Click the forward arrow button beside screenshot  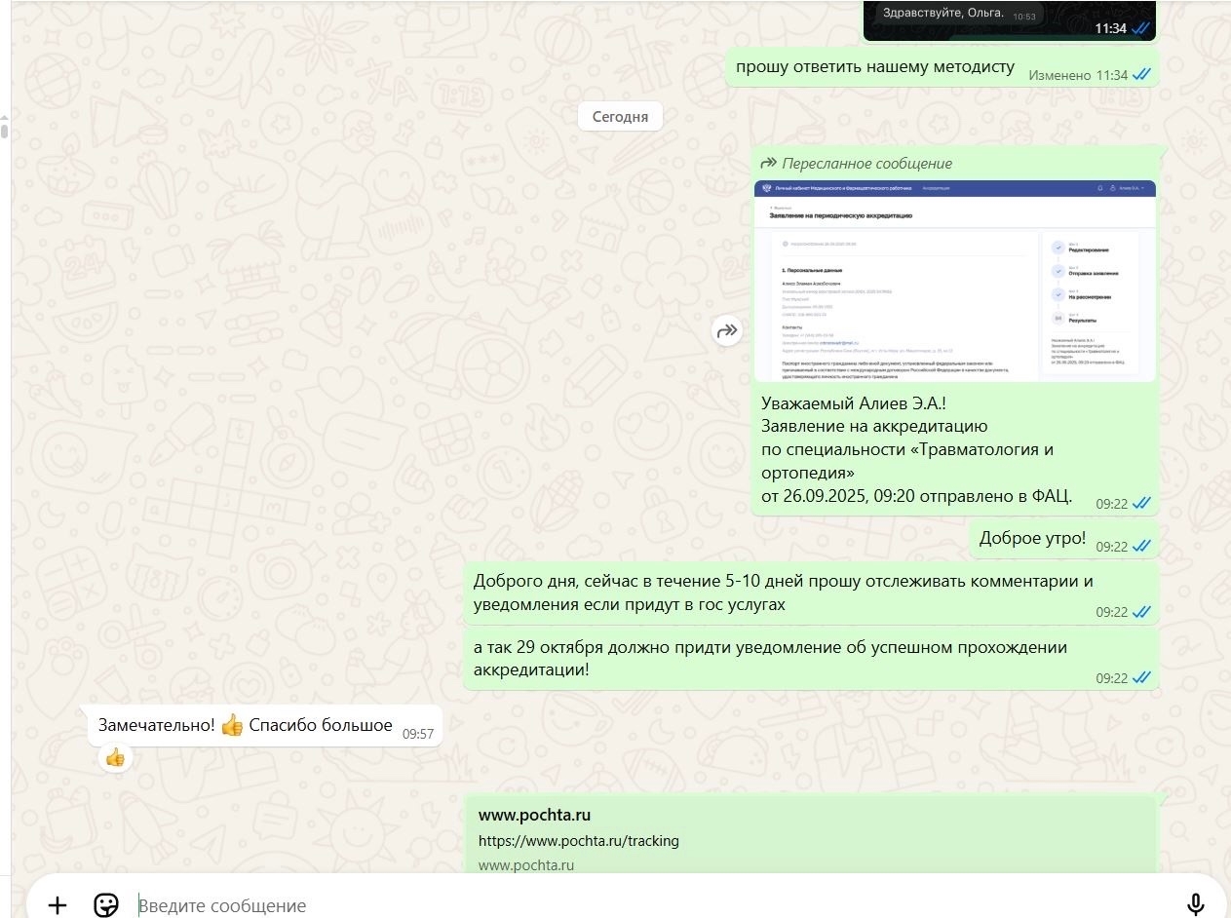pyautogui.click(x=727, y=331)
